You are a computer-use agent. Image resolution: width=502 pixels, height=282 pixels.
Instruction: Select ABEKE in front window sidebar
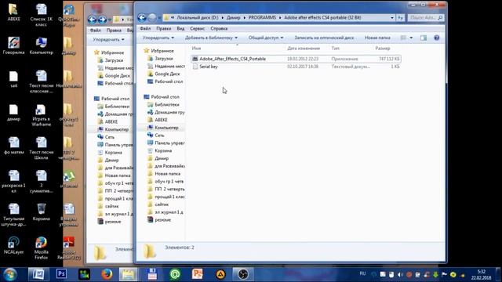point(158,120)
